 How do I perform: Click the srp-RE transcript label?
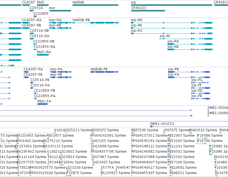click(x=137, y=25)
